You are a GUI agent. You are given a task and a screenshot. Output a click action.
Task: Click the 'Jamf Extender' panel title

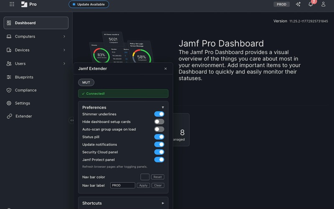(92, 69)
